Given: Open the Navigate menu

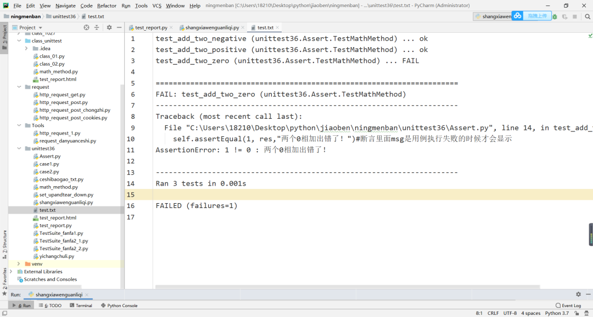Looking at the screenshot, I should (65, 5).
